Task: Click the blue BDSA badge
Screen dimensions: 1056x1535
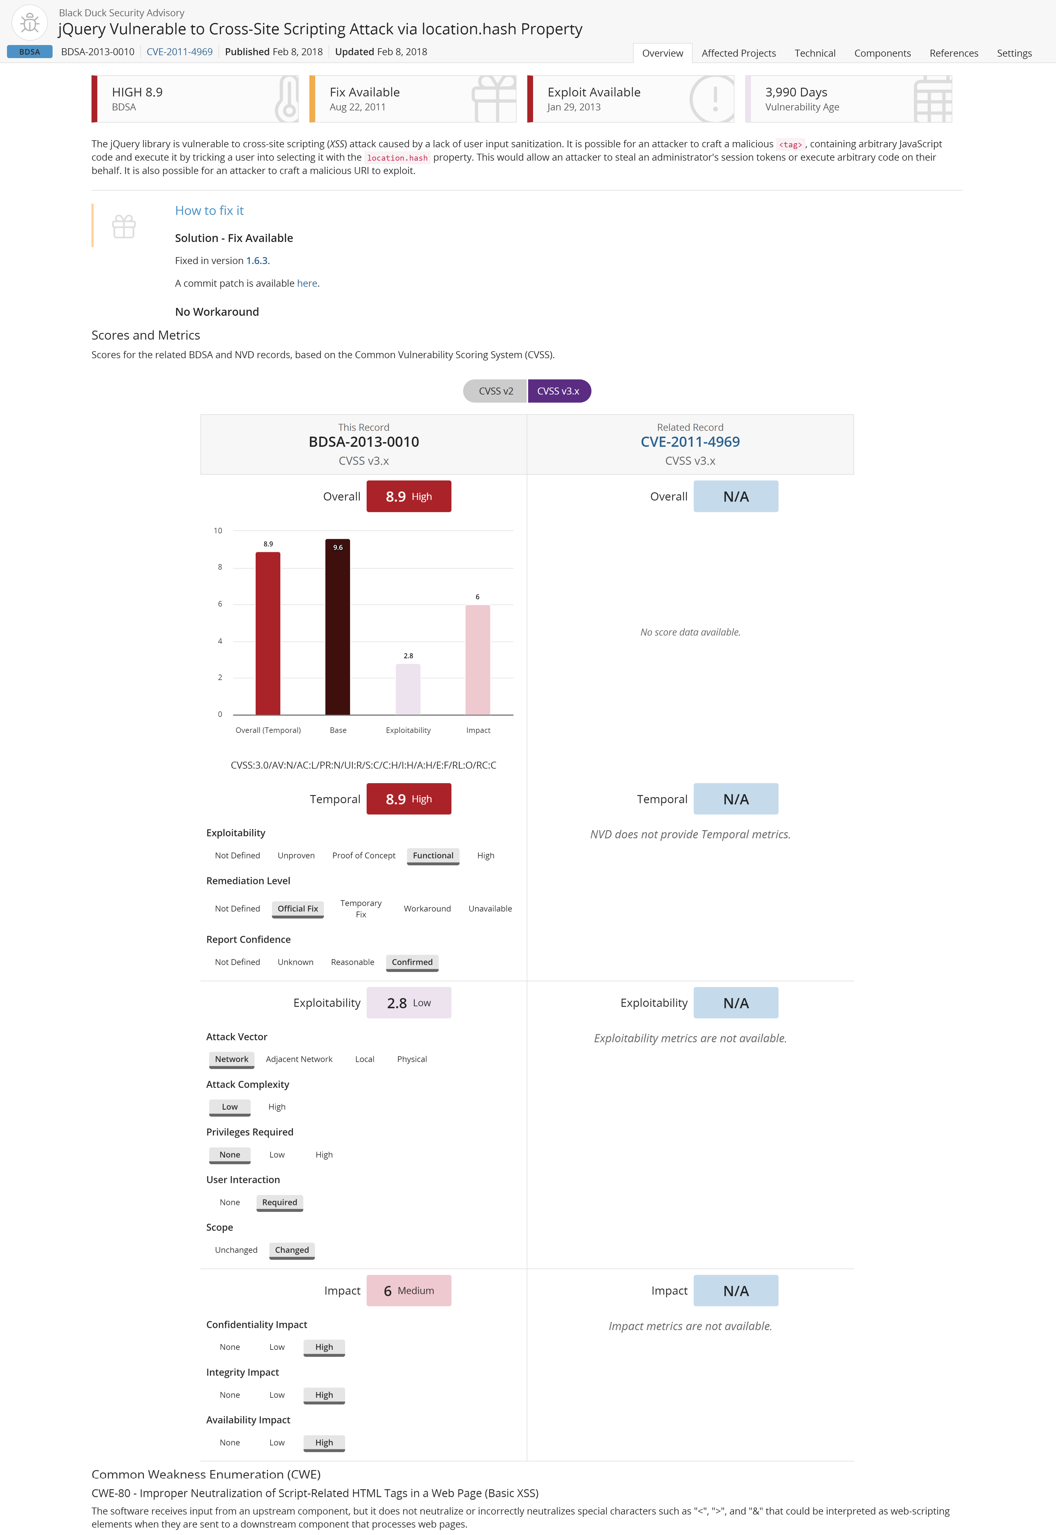Action: 30,52
